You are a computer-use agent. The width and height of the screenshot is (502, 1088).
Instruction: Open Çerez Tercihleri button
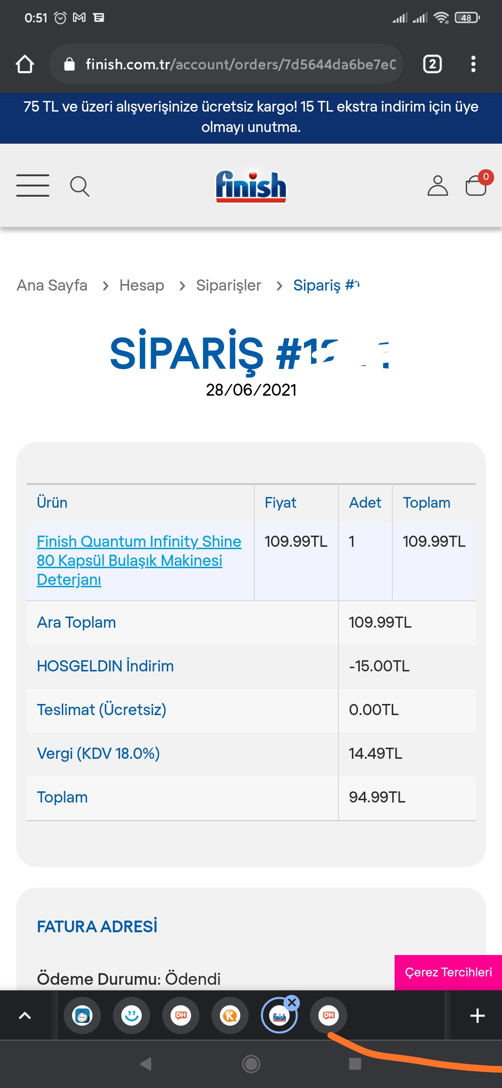pyautogui.click(x=448, y=972)
